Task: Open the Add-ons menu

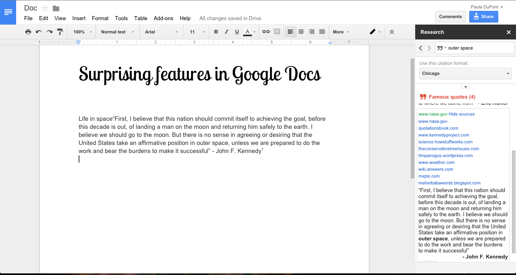Action: tap(163, 18)
